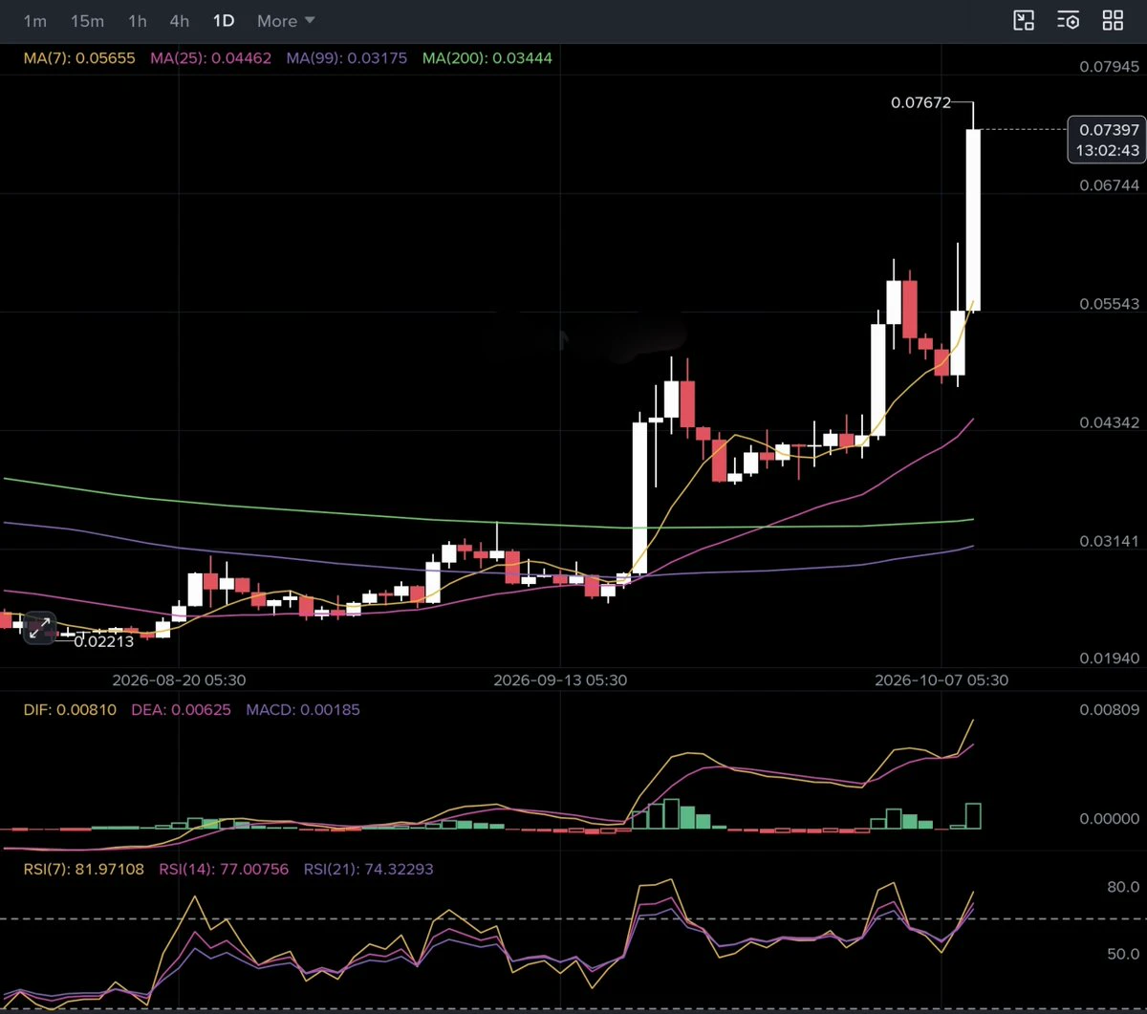This screenshot has width=1147, height=1014.
Task: Click the MA(99): 0.03175 indicator label
Action: pyautogui.click(x=346, y=58)
